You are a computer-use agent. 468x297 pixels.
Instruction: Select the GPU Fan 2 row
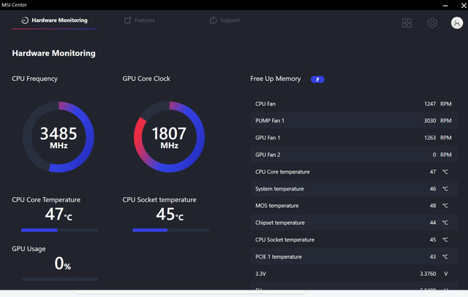point(354,155)
